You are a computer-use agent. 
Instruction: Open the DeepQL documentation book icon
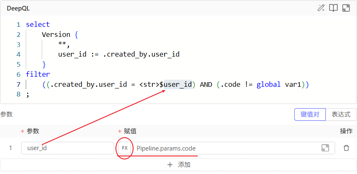point(333,8)
